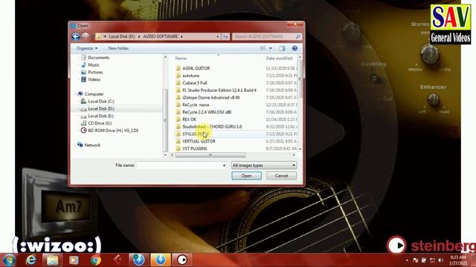
Task: Click the File name input field
Action: tap(179, 165)
